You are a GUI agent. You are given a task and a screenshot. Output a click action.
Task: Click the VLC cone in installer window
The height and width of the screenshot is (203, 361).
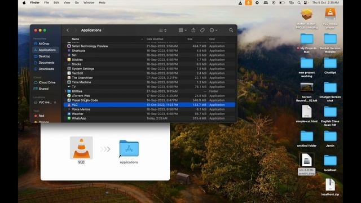[81, 148]
